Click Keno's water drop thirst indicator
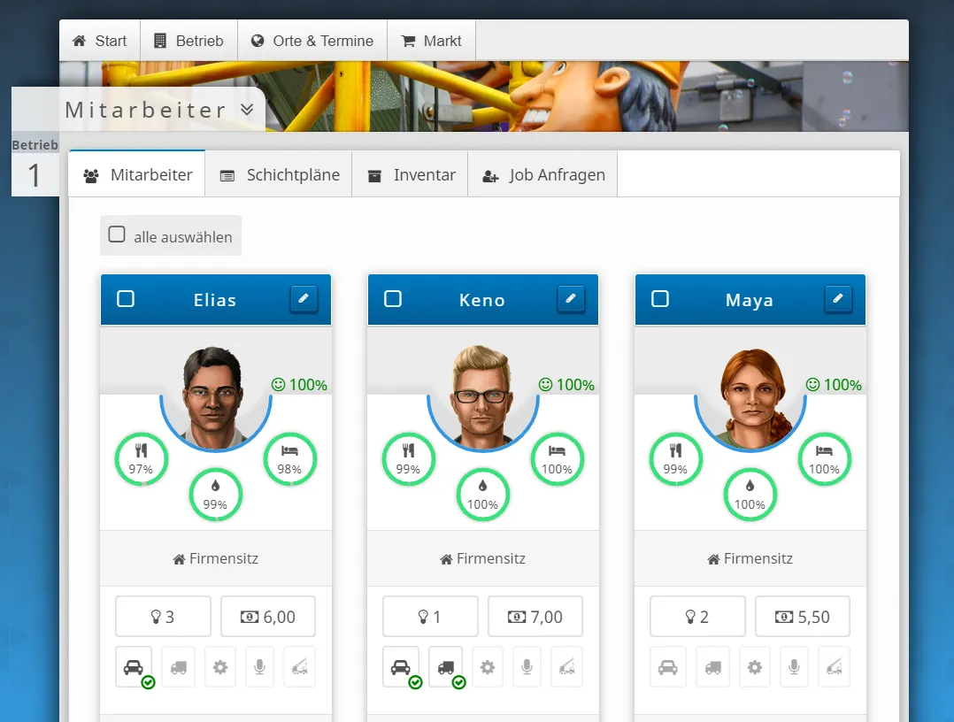Screen dimensions: 954x722 482,494
